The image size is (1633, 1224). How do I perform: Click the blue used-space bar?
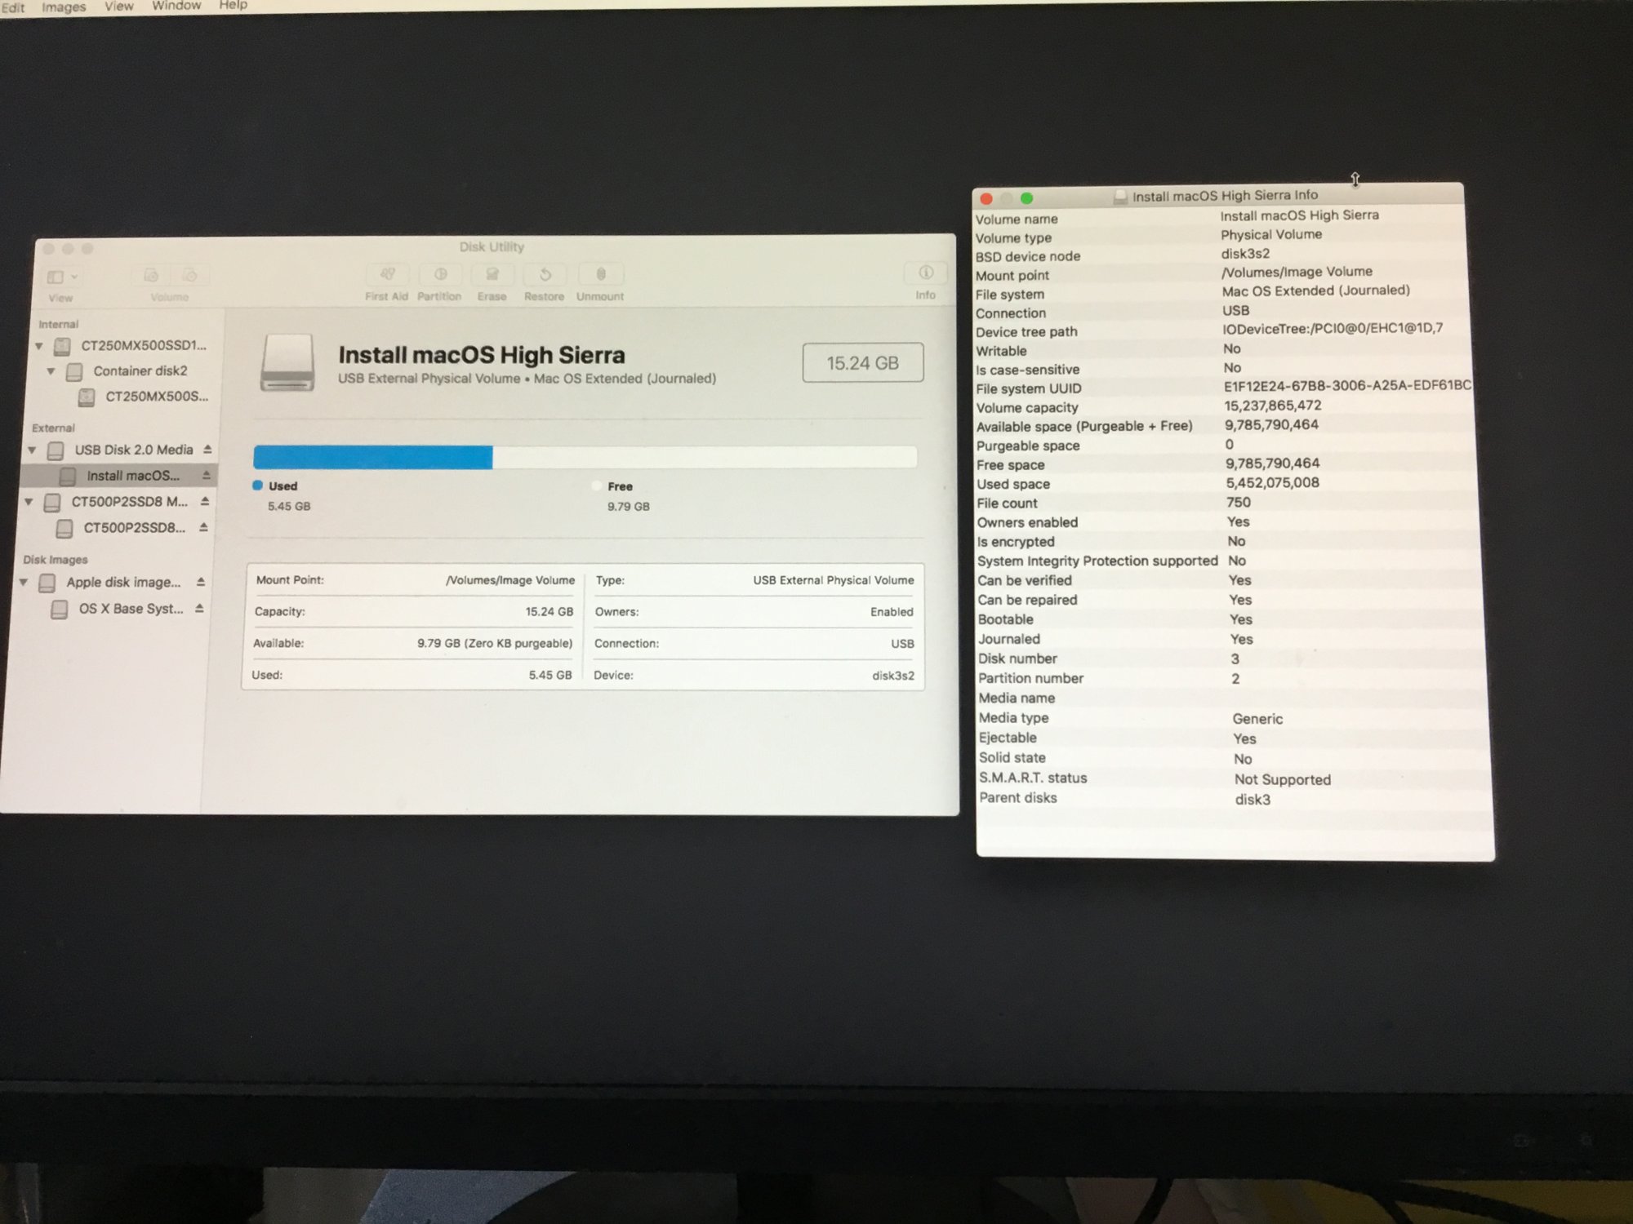373,457
